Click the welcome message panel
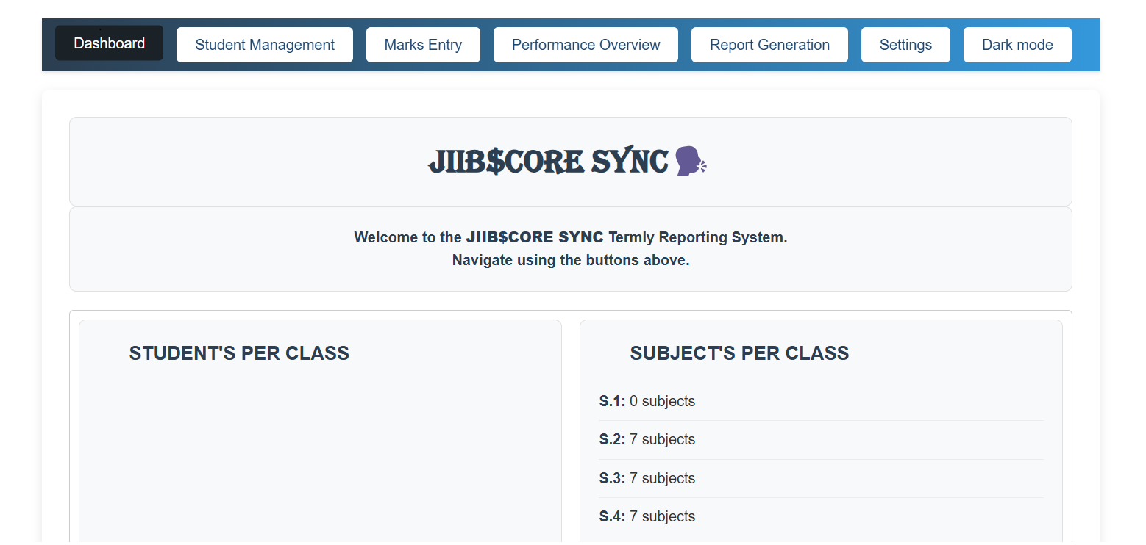The height and width of the screenshot is (545, 1146). coord(571,248)
